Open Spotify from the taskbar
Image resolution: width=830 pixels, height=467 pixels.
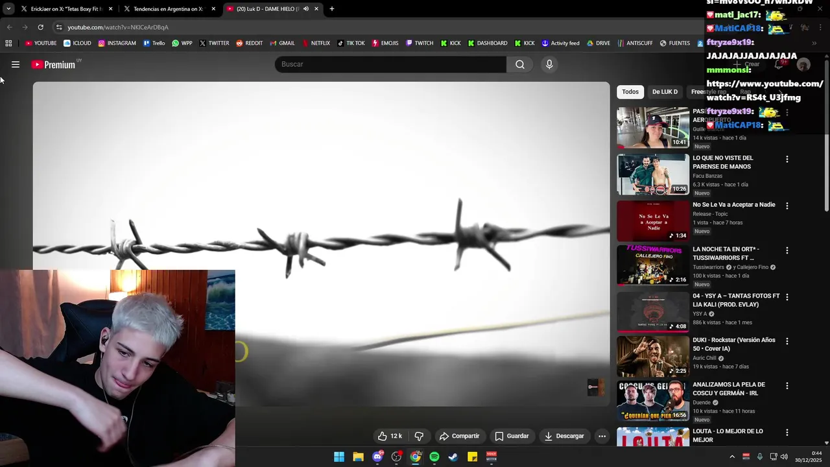[434, 457]
